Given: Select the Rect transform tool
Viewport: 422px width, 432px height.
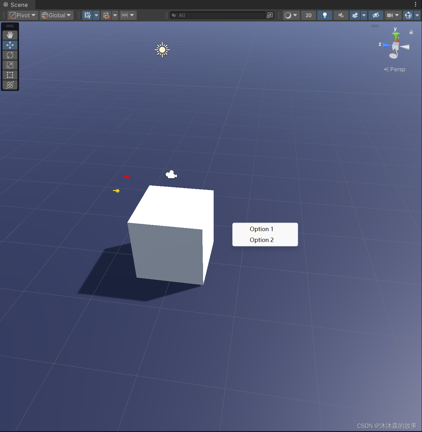Looking at the screenshot, I should point(10,75).
